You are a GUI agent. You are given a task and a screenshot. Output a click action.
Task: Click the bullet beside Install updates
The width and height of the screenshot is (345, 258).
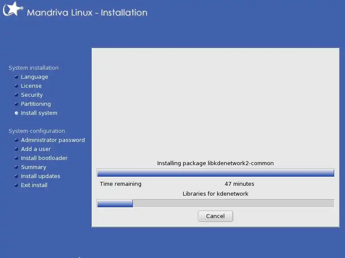[16, 176]
